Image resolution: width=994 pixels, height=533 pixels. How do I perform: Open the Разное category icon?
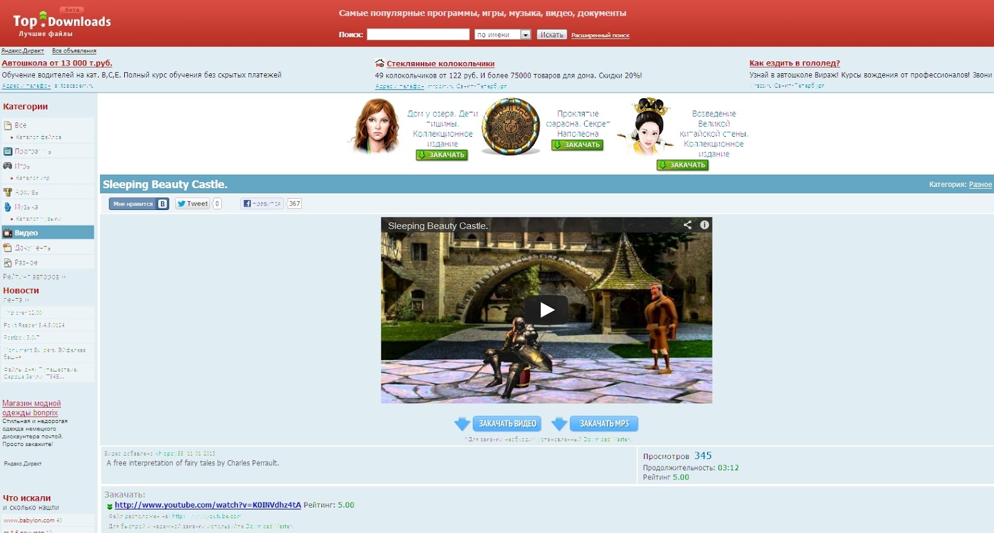point(8,263)
